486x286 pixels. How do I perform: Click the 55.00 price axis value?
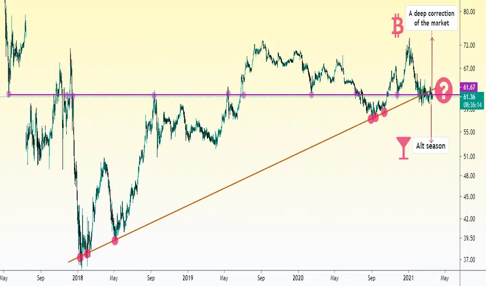[469, 132]
